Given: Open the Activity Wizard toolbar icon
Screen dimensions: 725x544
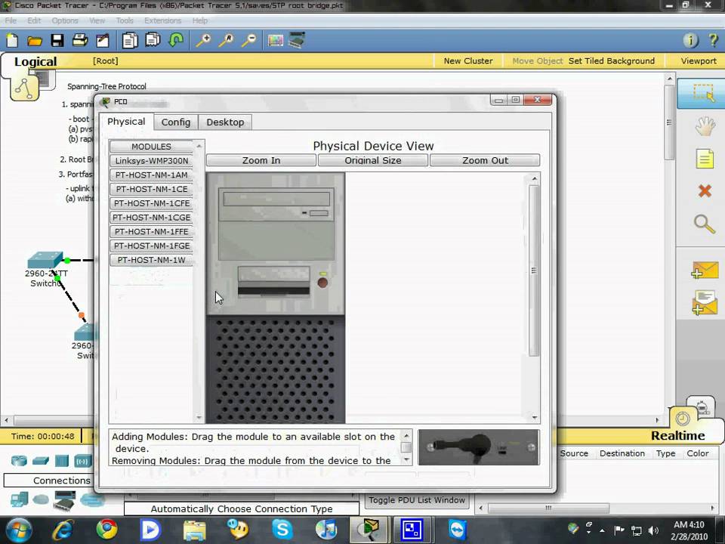Looking at the screenshot, I should click(103, 41).
